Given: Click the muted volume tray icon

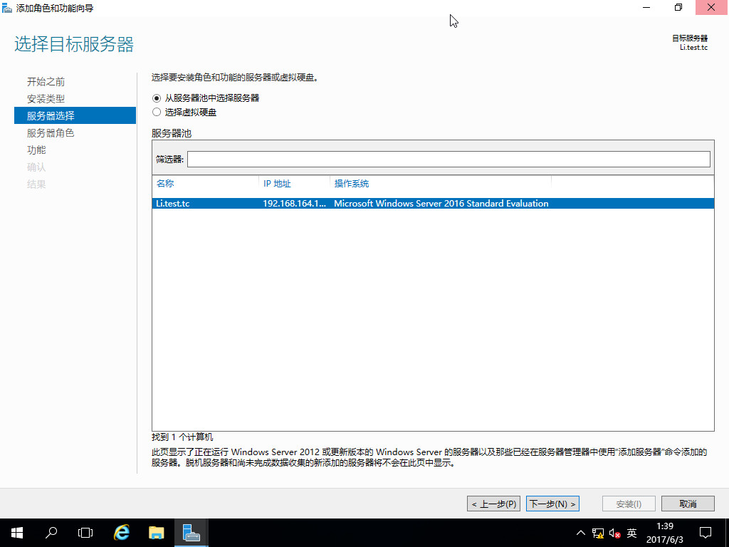Looking at the screenshot, I should click(614, 533).
